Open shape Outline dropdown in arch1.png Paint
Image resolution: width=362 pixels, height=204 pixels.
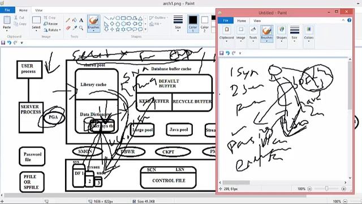[167, 18]
